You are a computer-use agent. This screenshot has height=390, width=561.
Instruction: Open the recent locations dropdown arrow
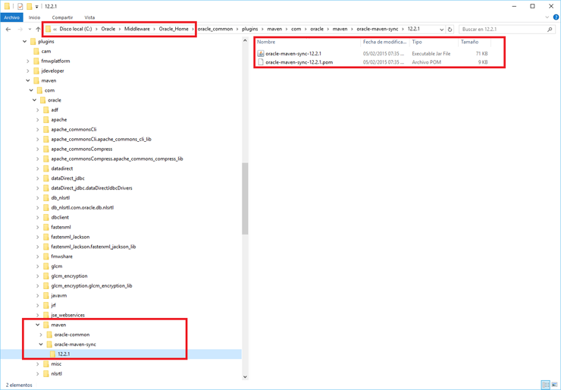[x=30, y=29]
